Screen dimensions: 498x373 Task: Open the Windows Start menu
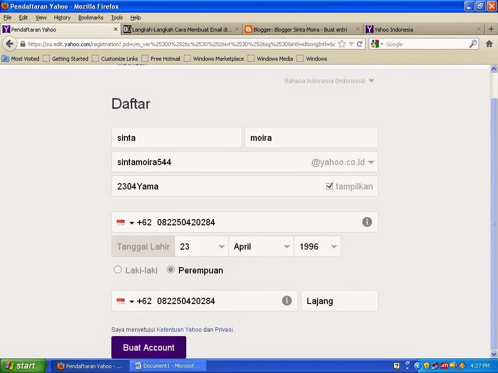(x=23, y=366)
